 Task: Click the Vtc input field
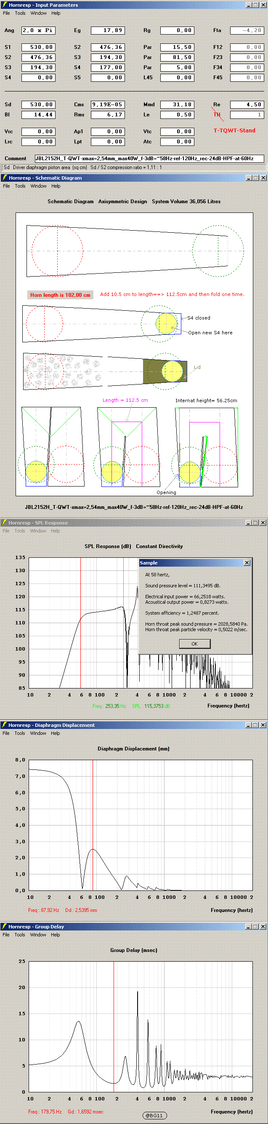point(178,132)
